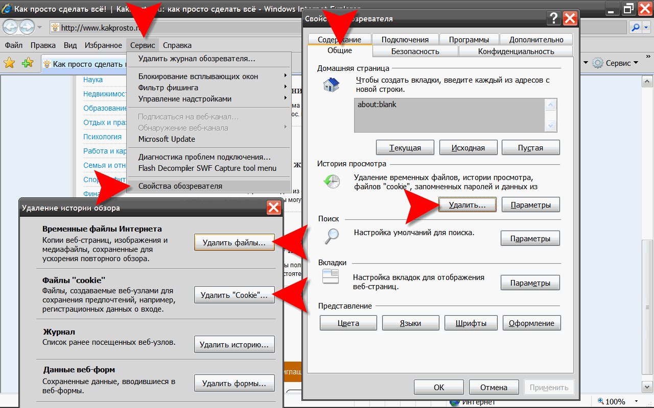Click the Шрифты button
Viewport: 654px width, 408px height.
471,323
